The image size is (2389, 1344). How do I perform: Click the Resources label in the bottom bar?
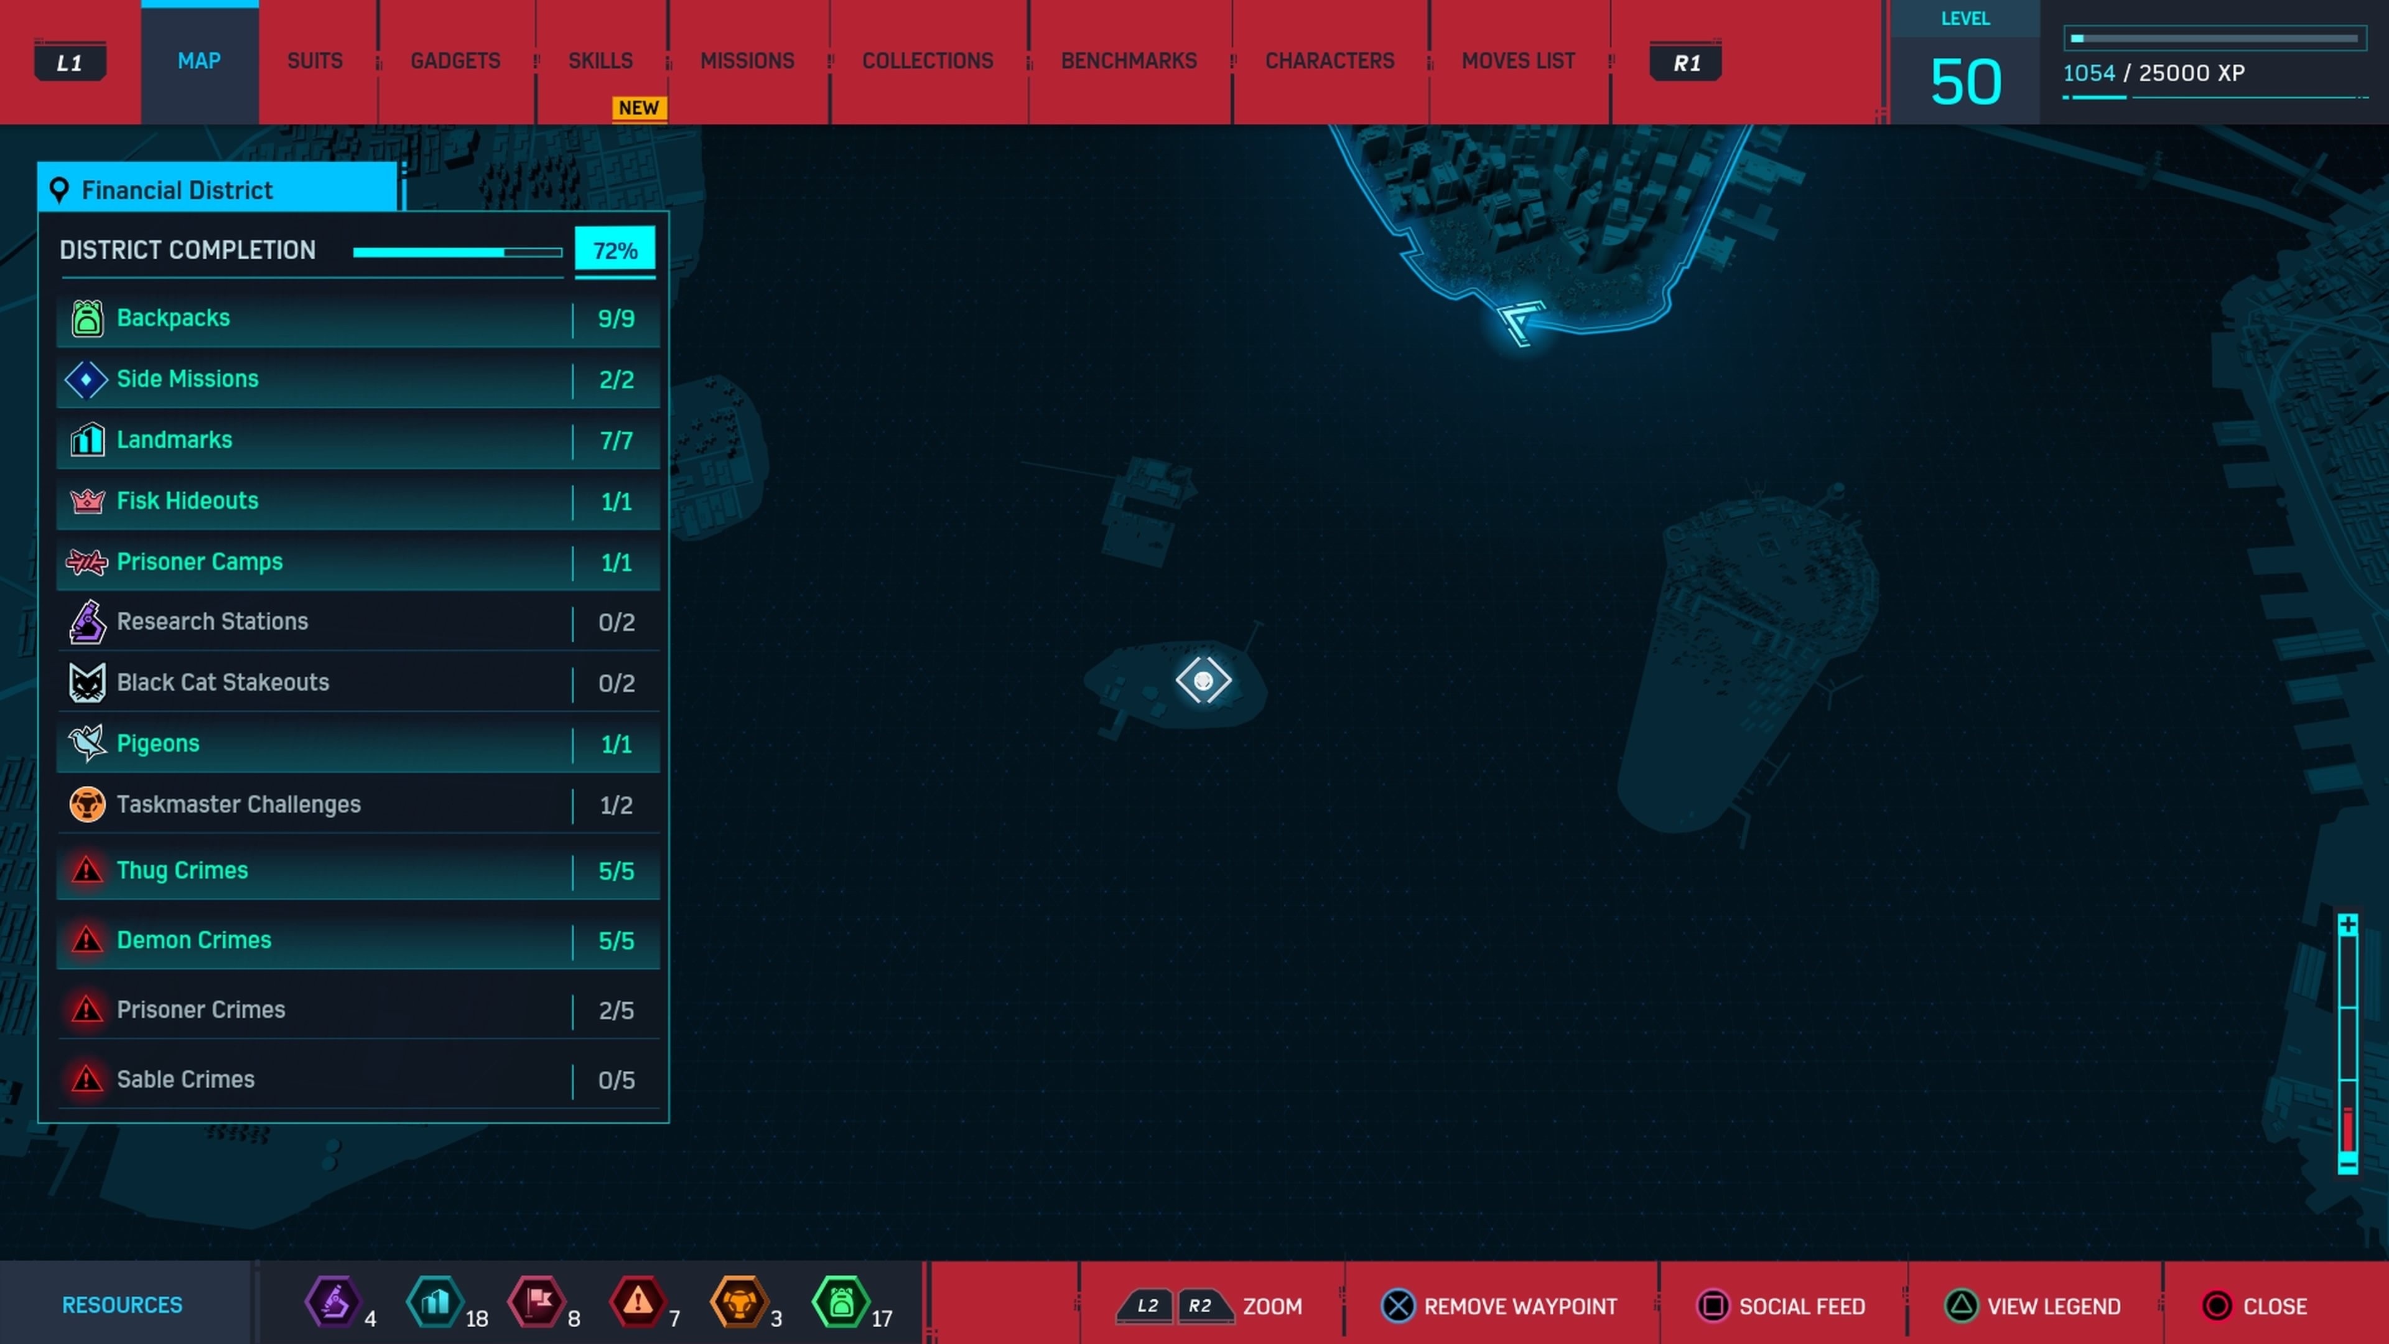point(123,1305)
